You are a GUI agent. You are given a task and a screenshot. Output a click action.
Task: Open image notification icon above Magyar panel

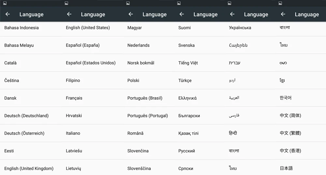click(128, 3)
